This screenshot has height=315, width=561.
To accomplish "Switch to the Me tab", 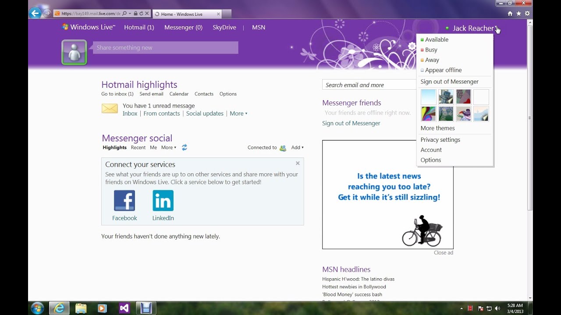I will click(153, 147).
